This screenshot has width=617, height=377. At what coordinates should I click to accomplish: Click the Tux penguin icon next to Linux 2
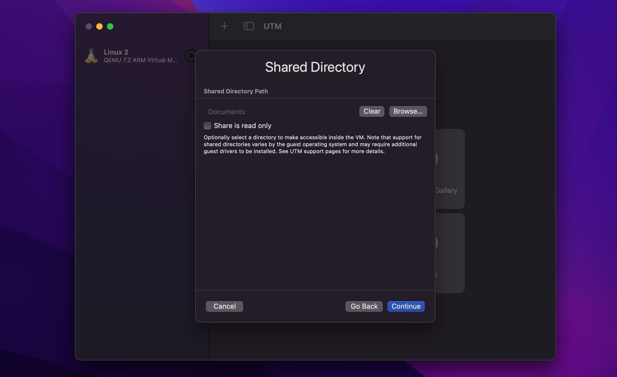tap(92, 56)
